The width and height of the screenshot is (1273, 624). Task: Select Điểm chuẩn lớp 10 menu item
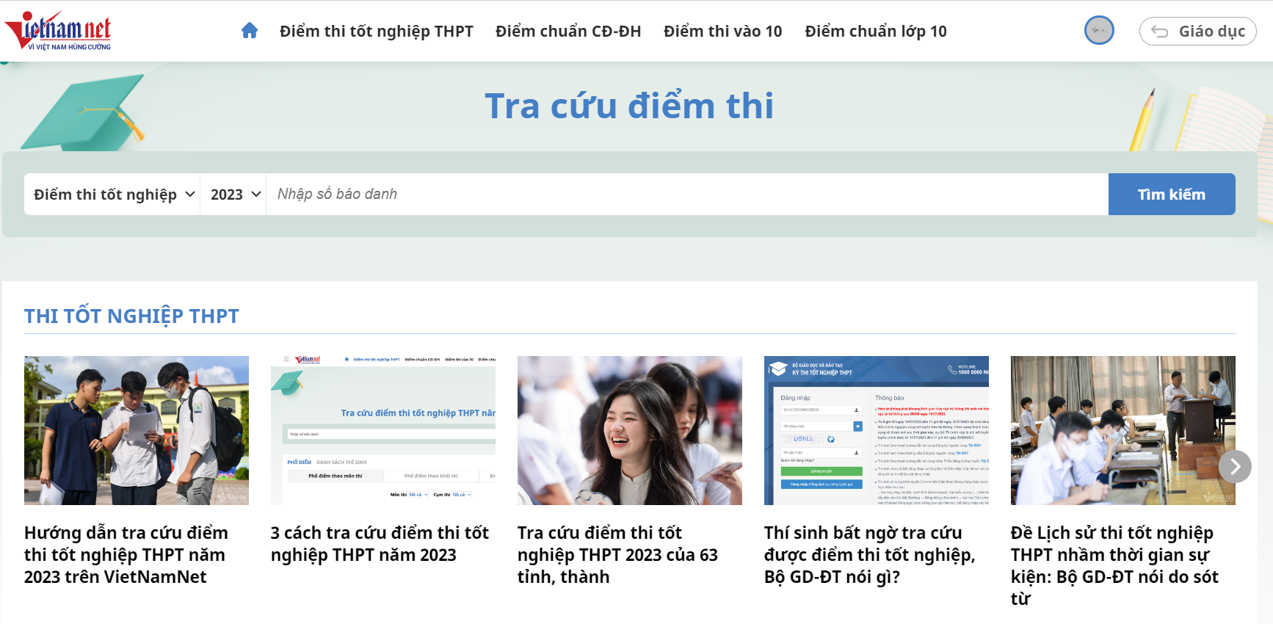(876, 32)
